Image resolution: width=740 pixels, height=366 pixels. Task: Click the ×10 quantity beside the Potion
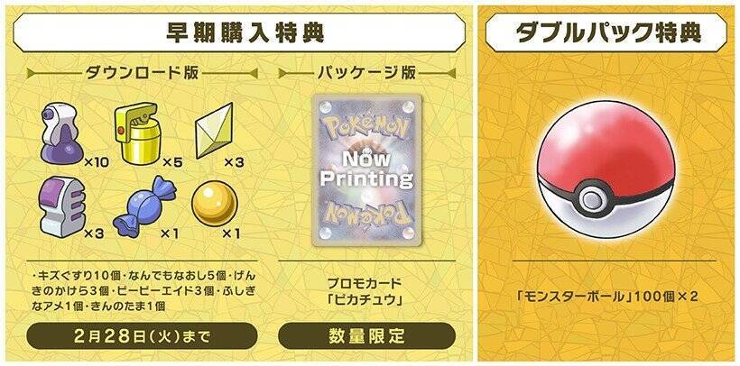point(97,163)
